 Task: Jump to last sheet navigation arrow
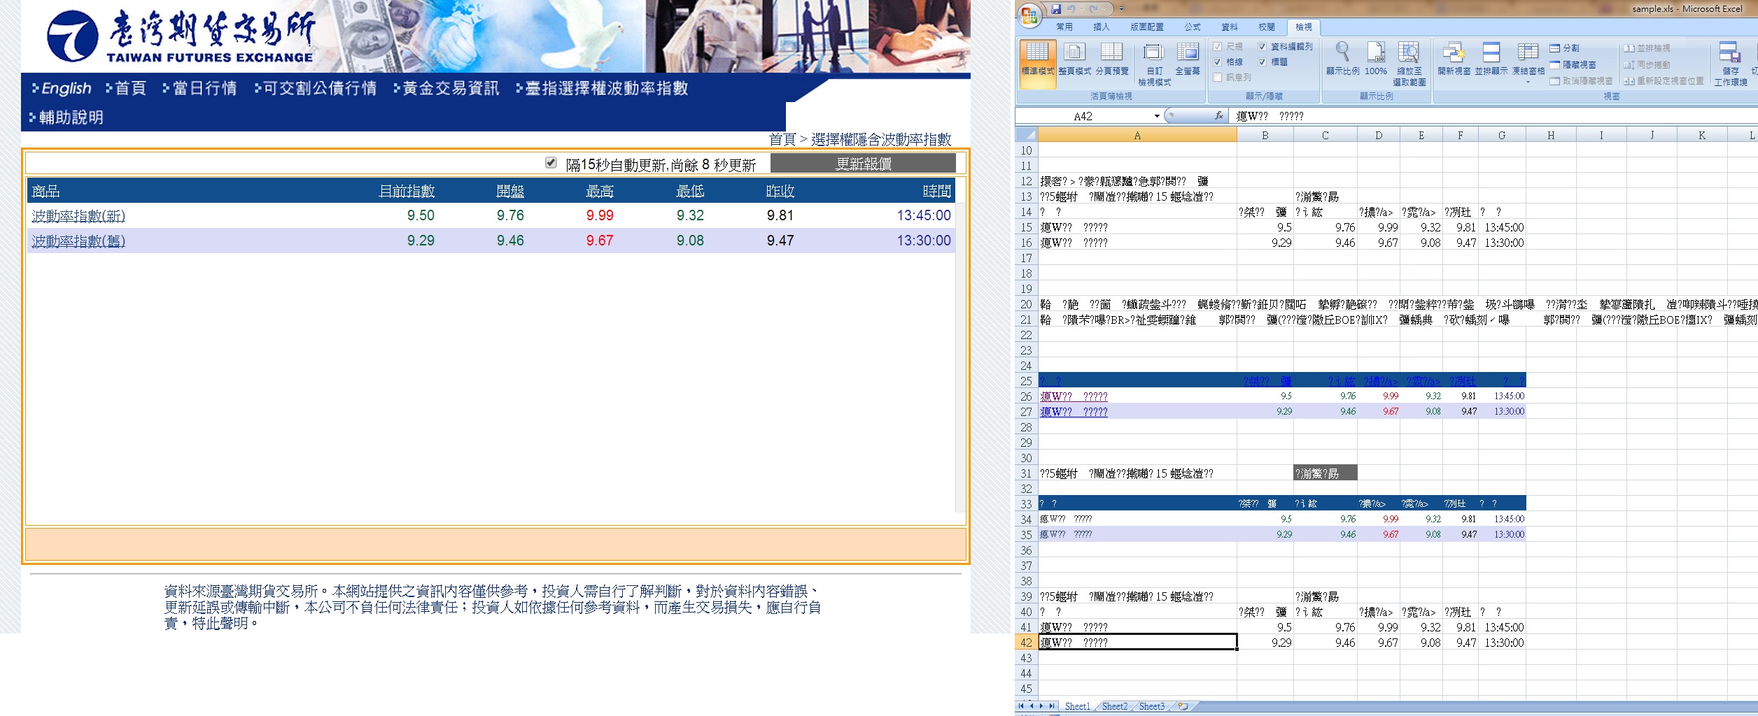1052,706
